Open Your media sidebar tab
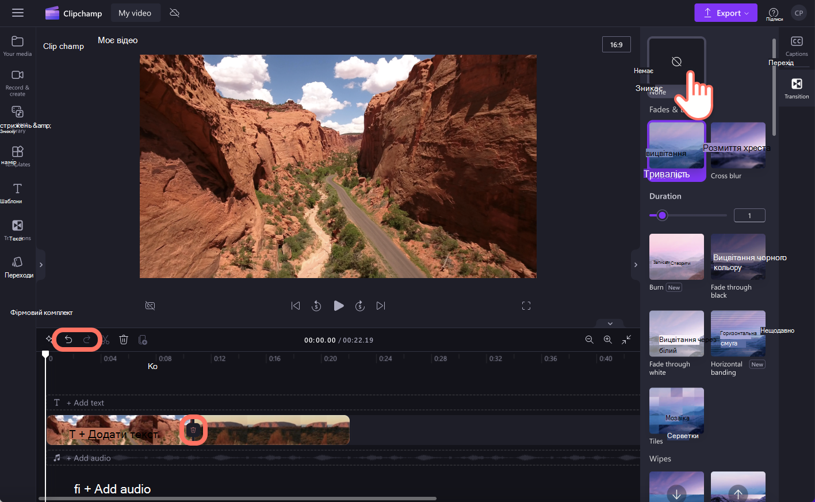This screenshot has width=815, height=502. point(17,46)
